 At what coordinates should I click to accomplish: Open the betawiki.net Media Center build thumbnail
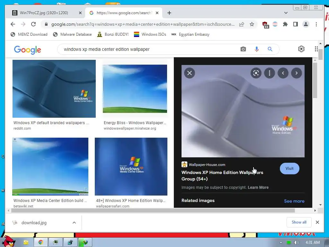click(50, 167)
